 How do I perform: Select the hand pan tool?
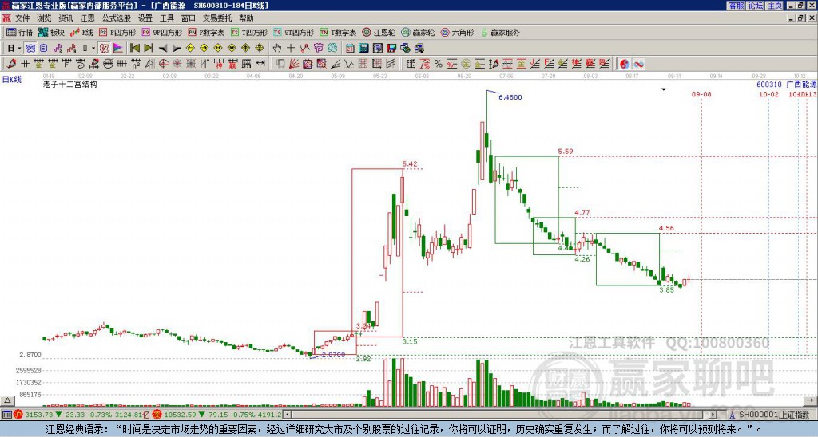click(x=277, y=49)
